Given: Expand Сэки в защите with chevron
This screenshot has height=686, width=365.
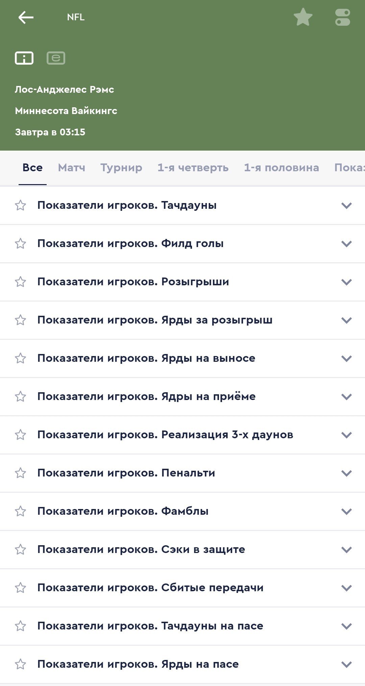Looking at the screenshot, I should 346,550.
